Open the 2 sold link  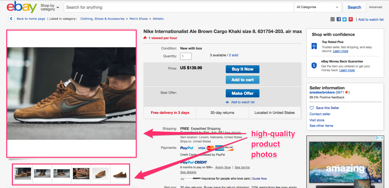(x=233, y=55)
